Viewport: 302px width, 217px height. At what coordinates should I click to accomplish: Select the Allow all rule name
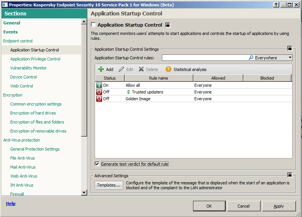point(133,85)
